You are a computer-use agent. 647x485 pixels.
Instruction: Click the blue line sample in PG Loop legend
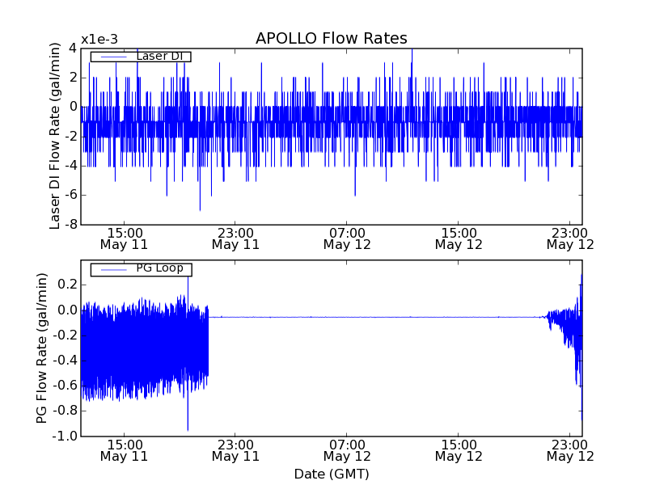tap(113, 268)
